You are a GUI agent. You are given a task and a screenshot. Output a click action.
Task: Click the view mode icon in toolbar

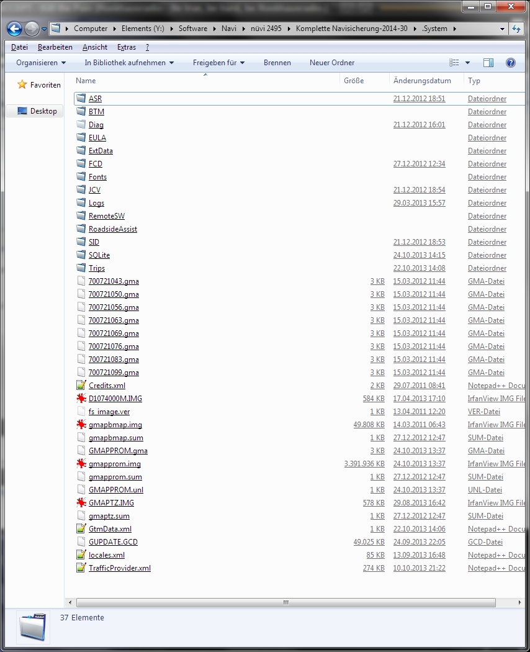click(454, 63)
